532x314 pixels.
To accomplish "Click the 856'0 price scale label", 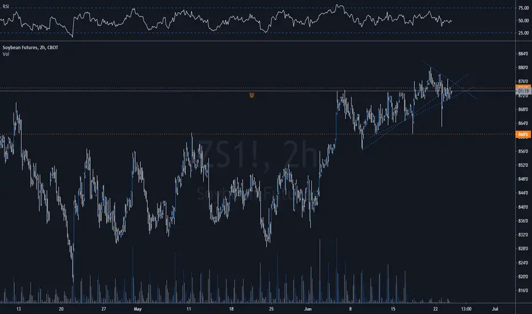I will [523, 151].
